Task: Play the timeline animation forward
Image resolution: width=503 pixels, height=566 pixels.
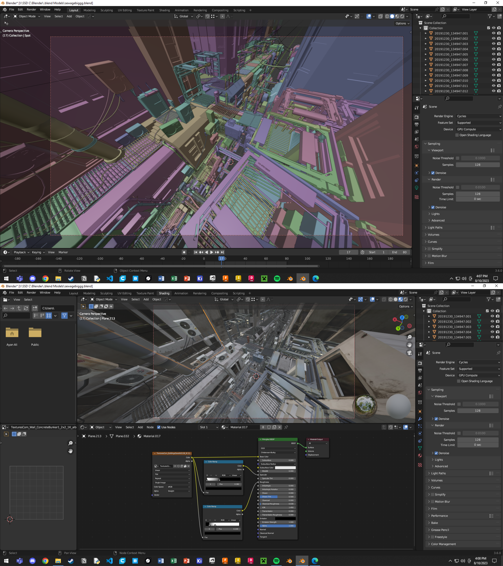Action: [211, 252]
